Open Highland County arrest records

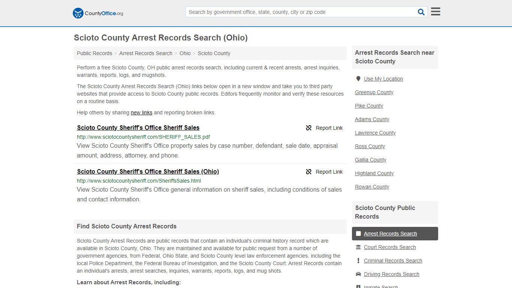374,173
